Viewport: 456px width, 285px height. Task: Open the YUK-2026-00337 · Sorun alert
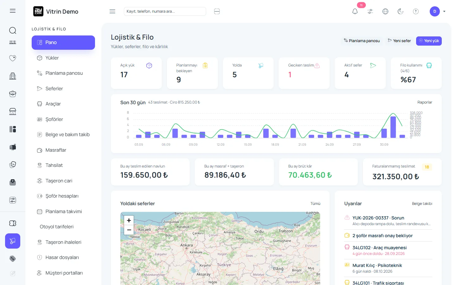[388, 221]
